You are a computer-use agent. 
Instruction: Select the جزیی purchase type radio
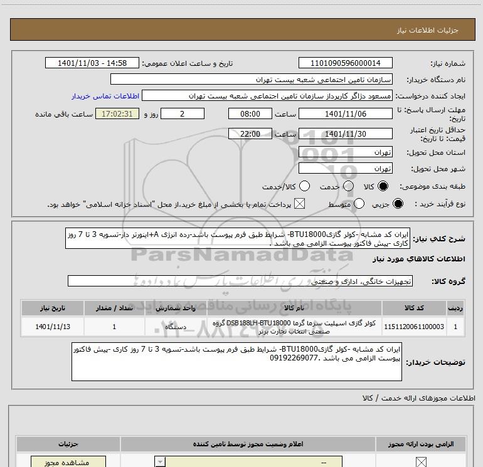pos(398,204)
